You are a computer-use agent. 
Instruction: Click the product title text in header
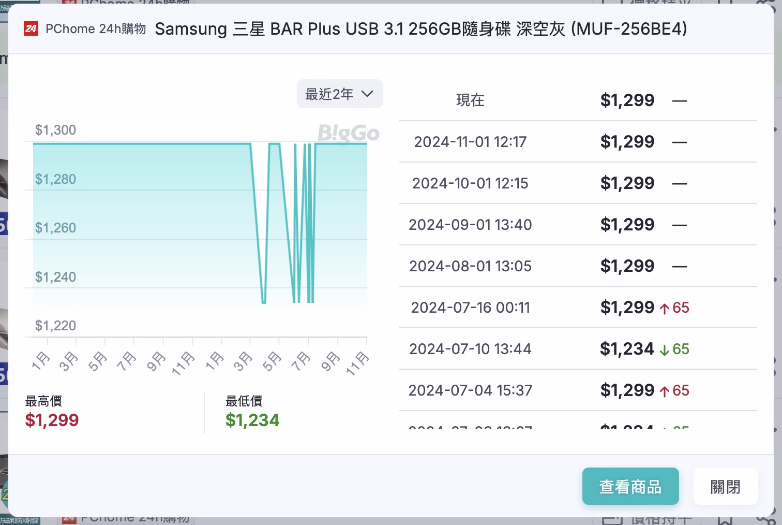click(x=420, y=29)
